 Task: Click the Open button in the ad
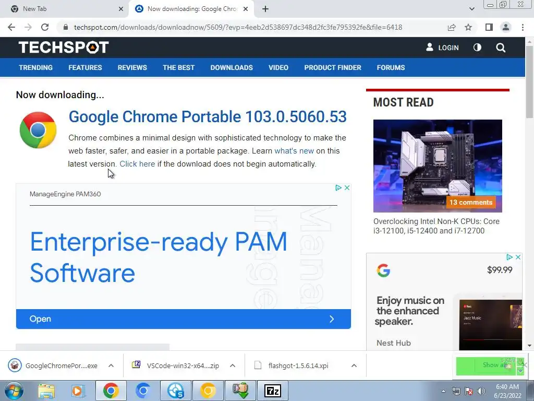183,319
